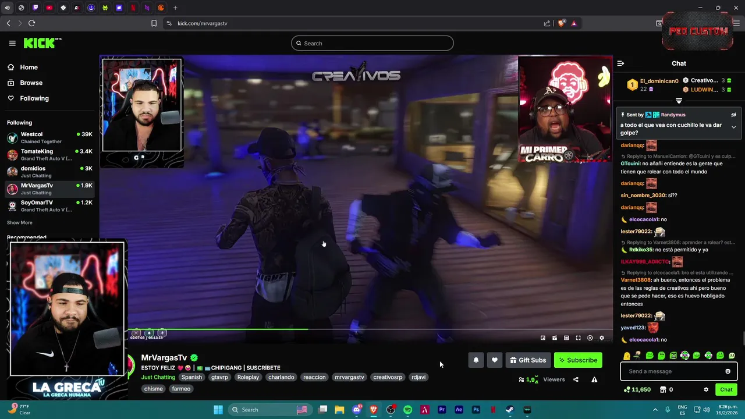Screen dimensions: 745x419
Task: Click the creativosrp tag
Action: point(388,377)
